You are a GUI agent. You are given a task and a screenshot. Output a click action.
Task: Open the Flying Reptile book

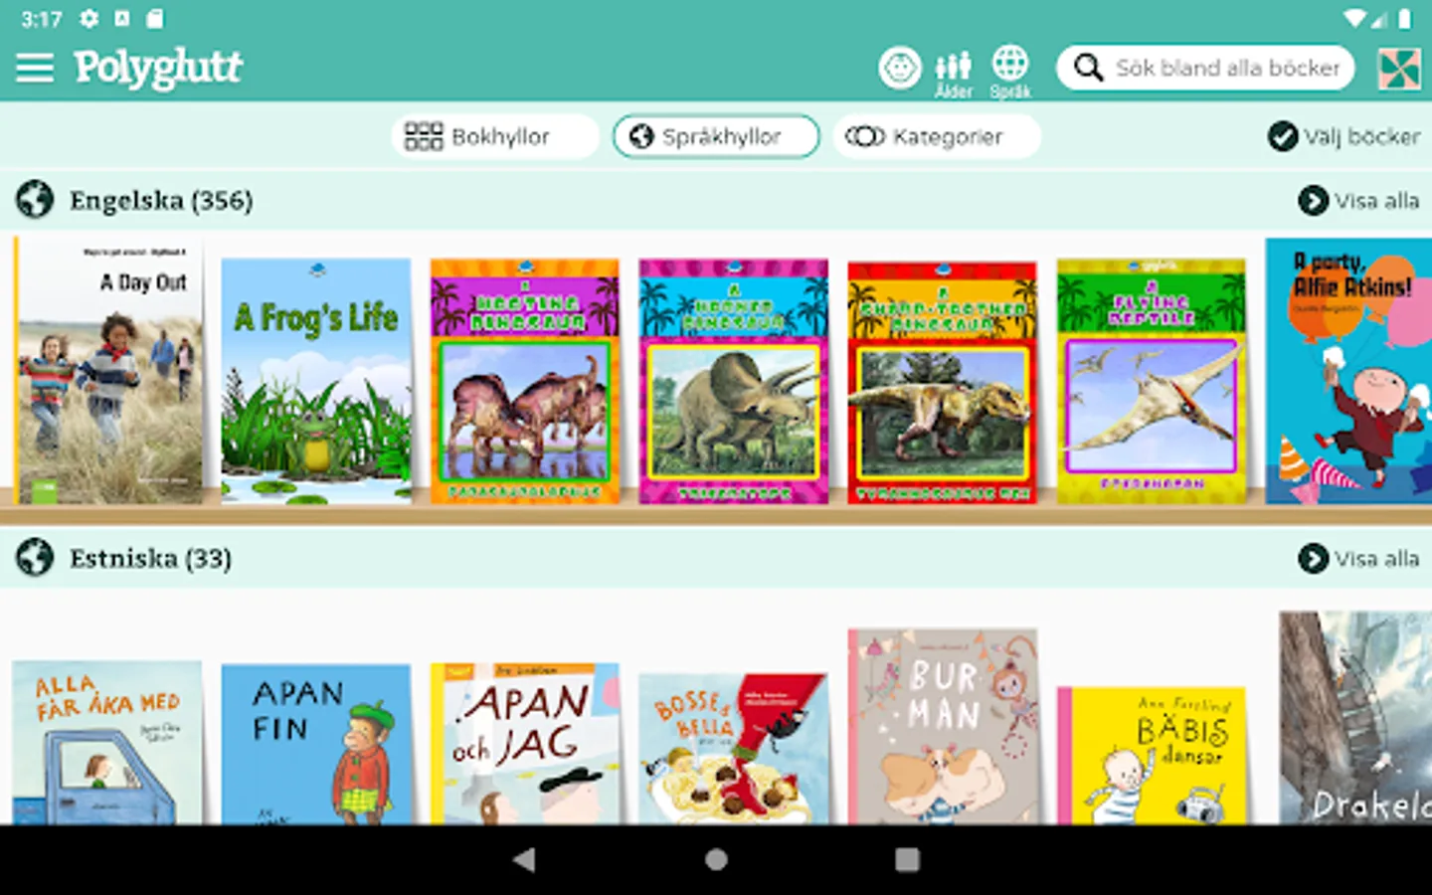pyautogui.click(x=1152, y=380)
